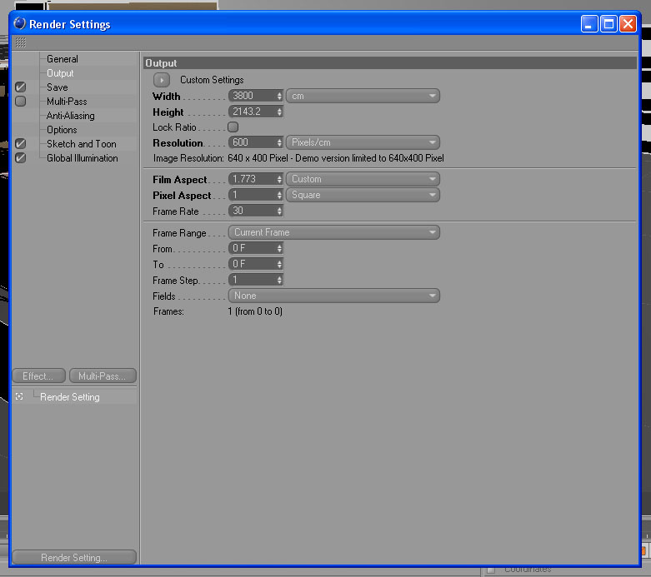This screenshot has width=651, height=577.
Task: Click the Resolution spinner arrows
Action: tap(279, 142)
